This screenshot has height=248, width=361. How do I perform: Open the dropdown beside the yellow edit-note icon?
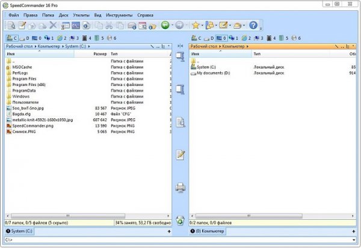click(230, 25)
